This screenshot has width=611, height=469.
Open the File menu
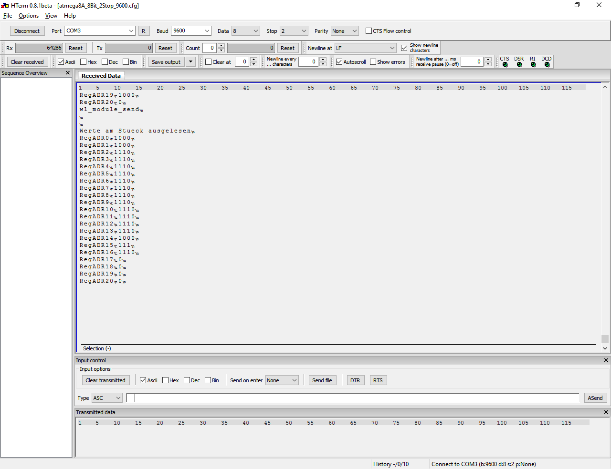click(x=8, y=16)
